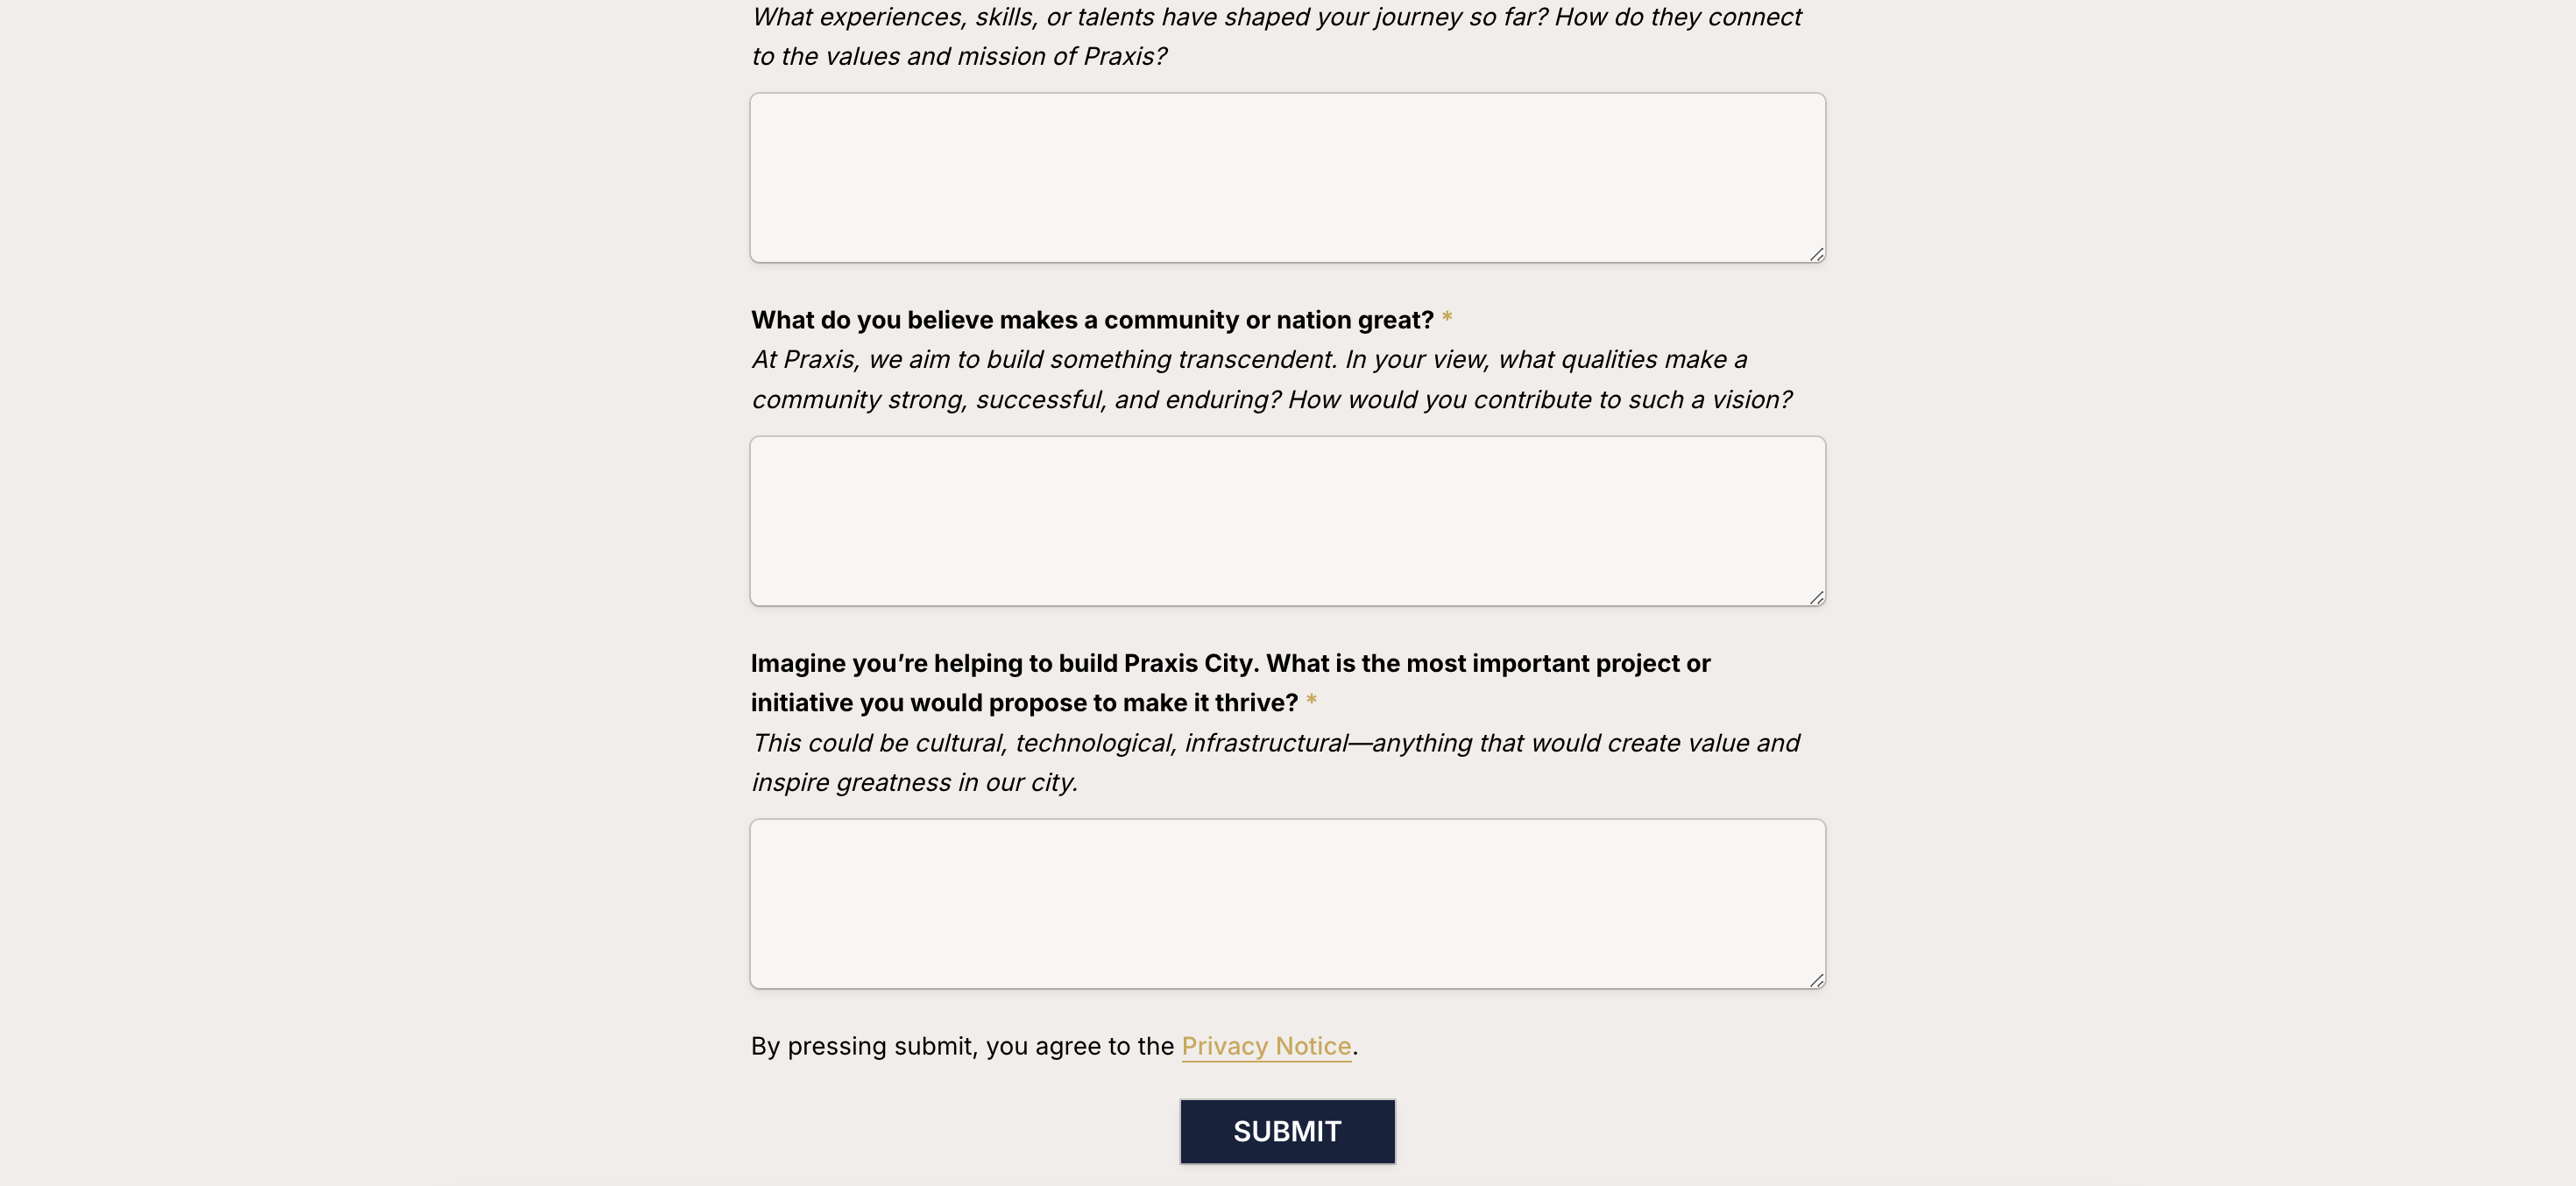Click the "By pressing submit, you agree" text
Image resolution: width=2576 pixels, height=1186 pixels.
click(962, 1046)
